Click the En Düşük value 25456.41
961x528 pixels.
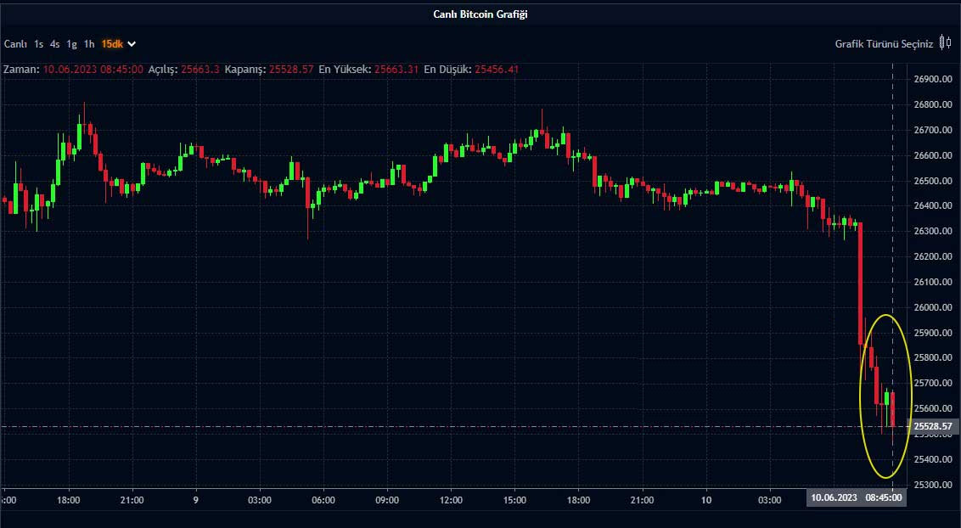(x=496, y=69)
